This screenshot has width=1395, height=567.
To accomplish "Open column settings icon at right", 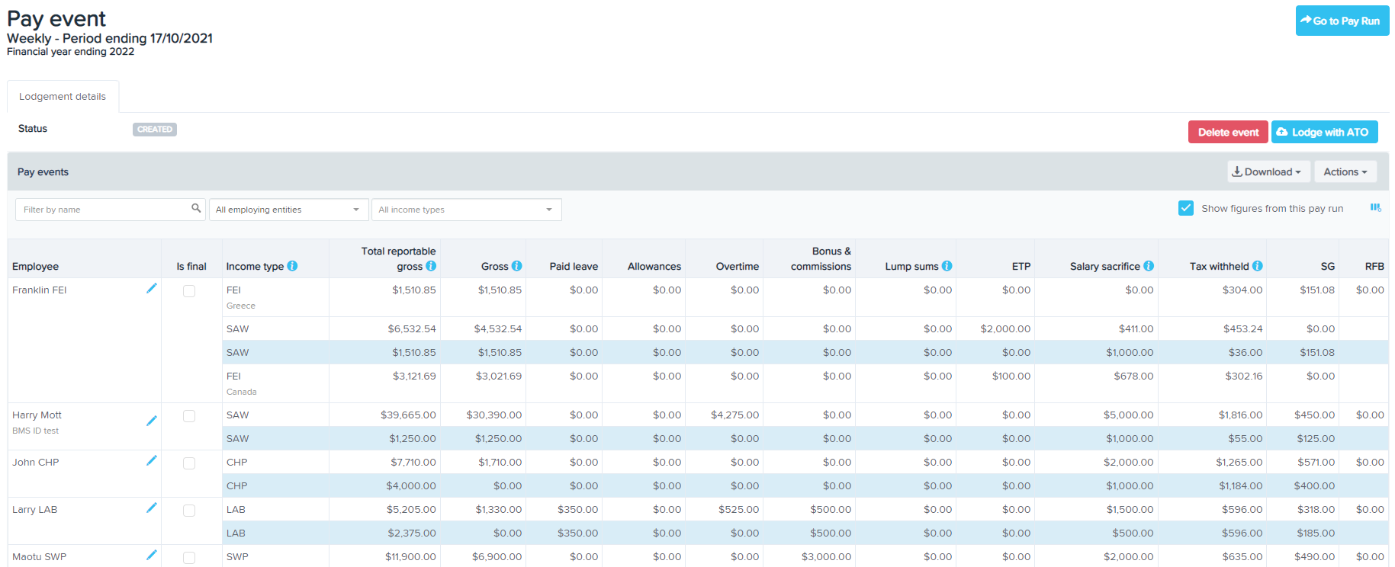I will click(x=1375, y=208).
